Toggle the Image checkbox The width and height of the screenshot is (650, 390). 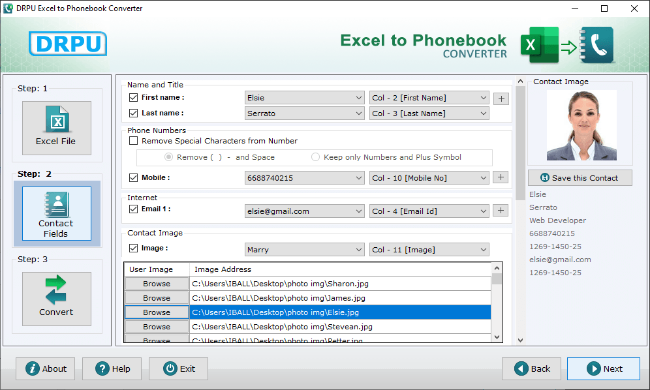click(134, 248)
